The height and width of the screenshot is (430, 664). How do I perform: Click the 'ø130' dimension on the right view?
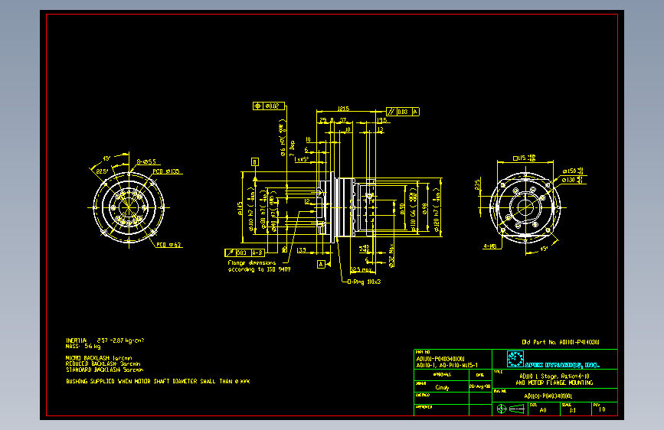point(573,180)
